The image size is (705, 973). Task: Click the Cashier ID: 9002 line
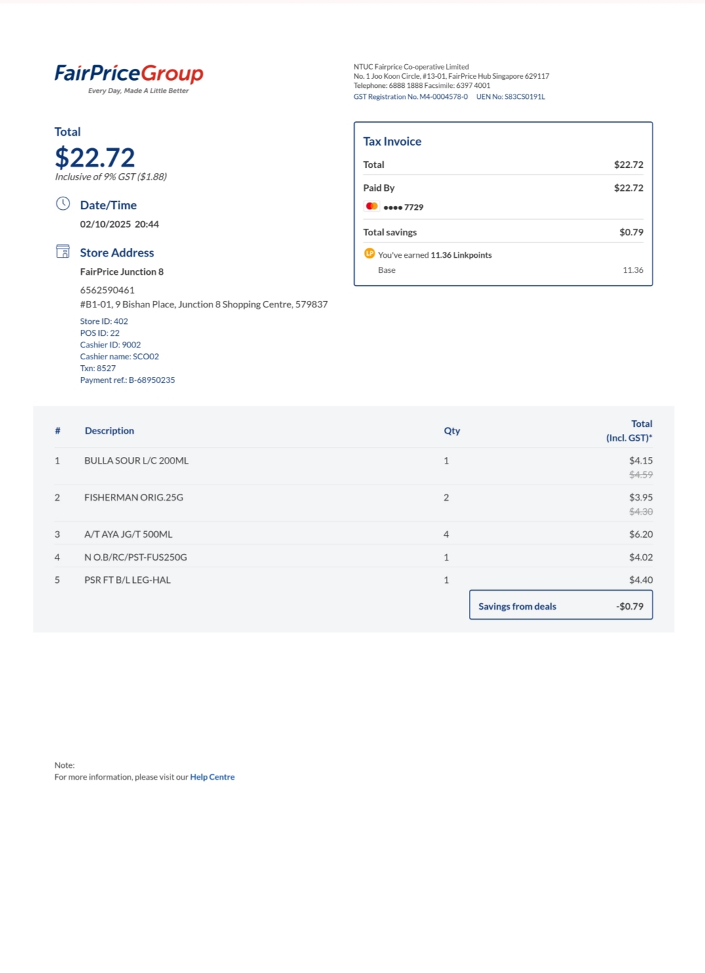click(110, 345)
